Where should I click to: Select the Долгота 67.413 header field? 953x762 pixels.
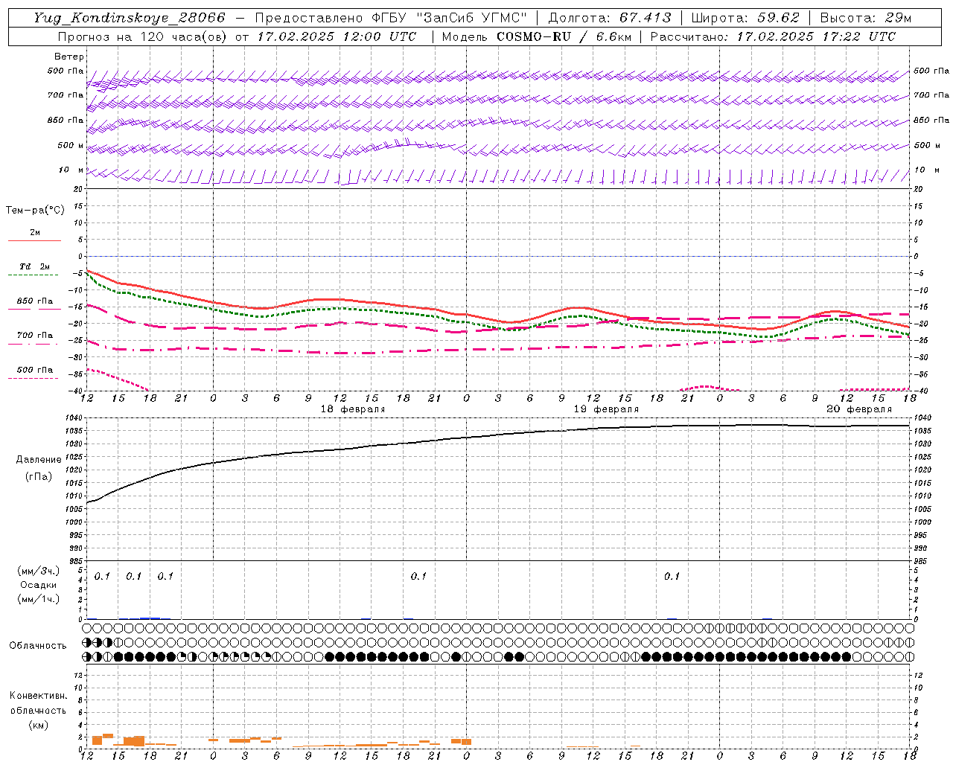(x=609, y=18)
